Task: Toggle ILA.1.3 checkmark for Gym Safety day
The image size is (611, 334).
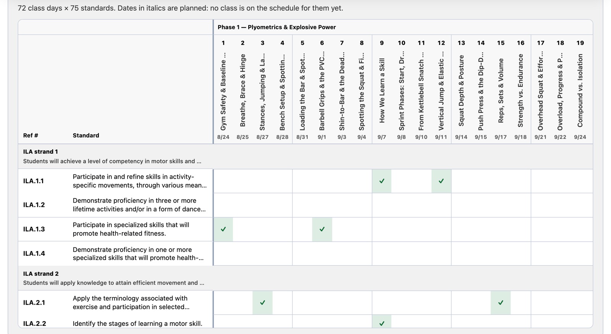Action: point(223,229)
